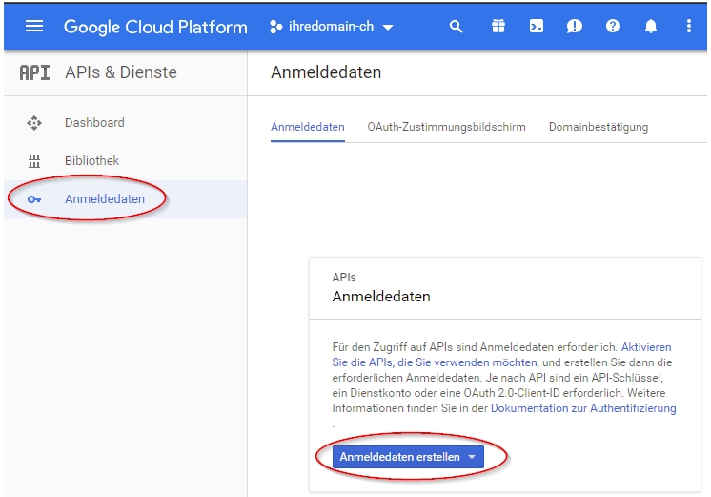Click the Anmeldedaten page title

[326, 72]
